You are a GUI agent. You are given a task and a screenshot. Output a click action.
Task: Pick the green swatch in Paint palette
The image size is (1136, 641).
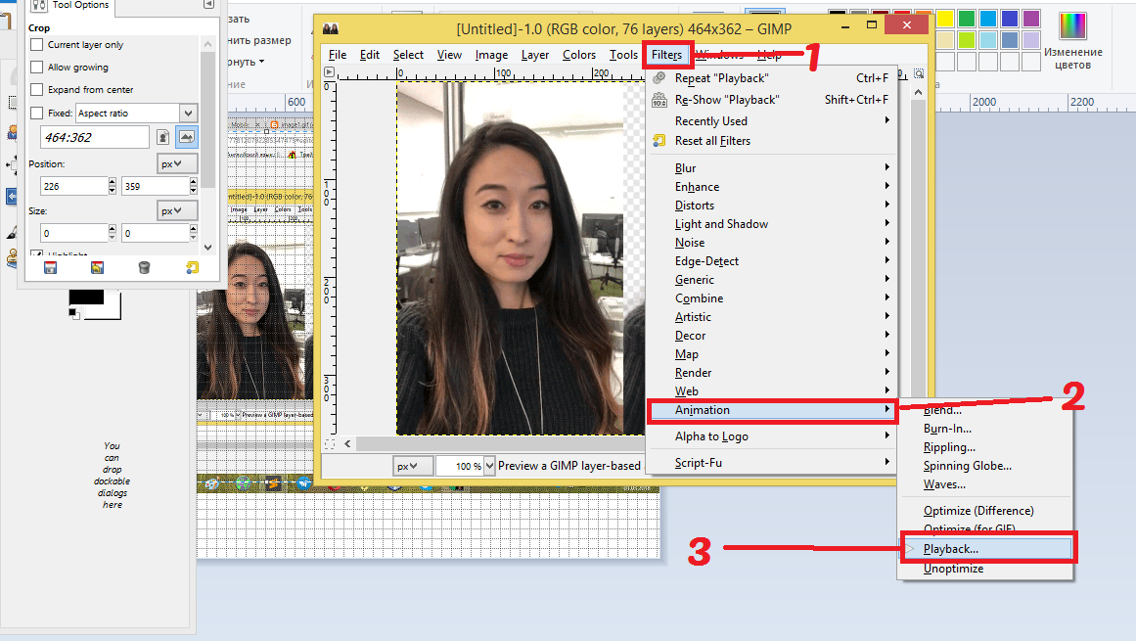[967, 19]
